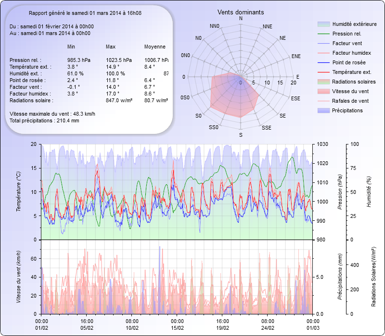Select the Facteur humidex legend label
Image resolution: width=385 pixels, height=336 pixels.
351,53
